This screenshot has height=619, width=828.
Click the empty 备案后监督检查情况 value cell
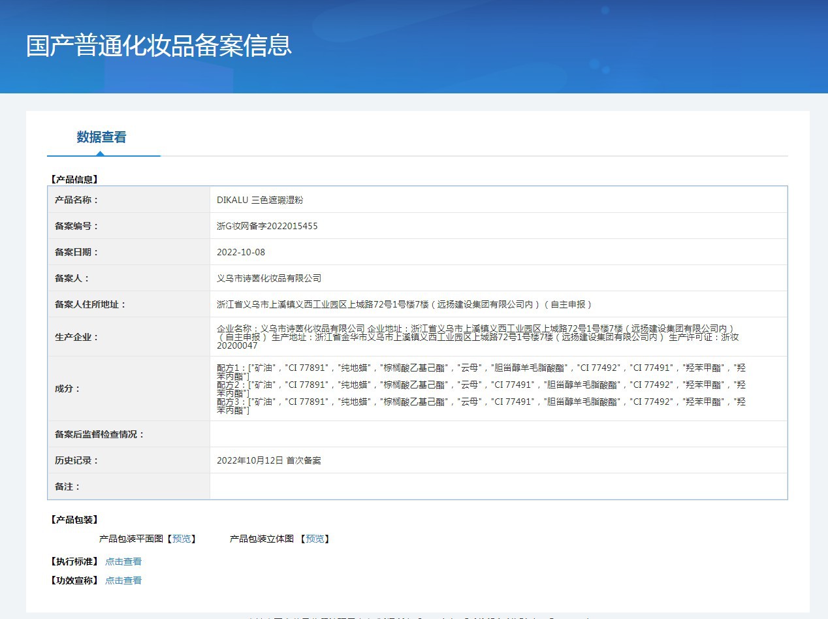point(498,434)
